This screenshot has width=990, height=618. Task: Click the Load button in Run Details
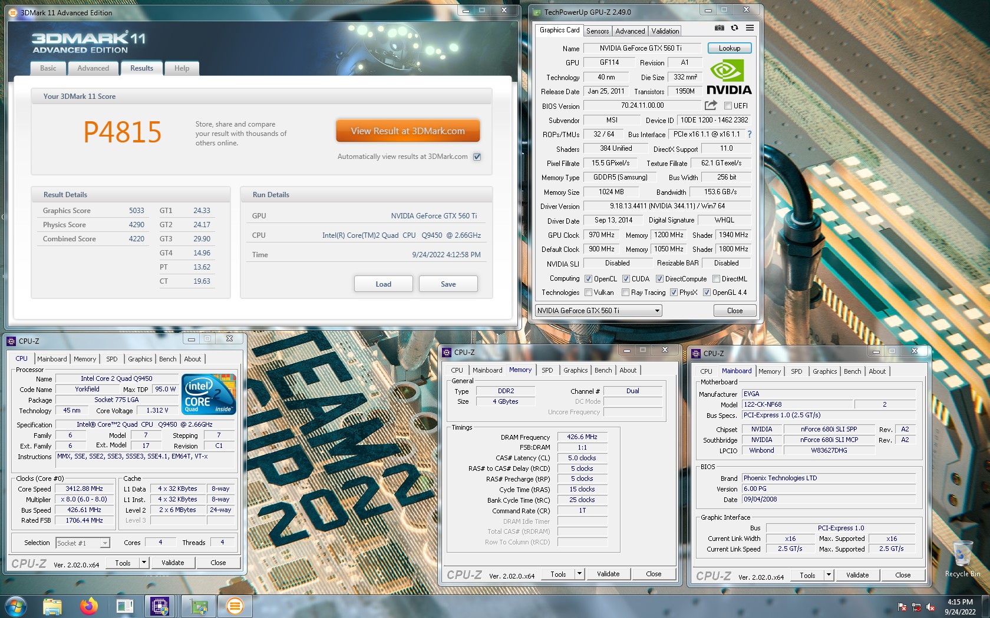tap(384, 284)
